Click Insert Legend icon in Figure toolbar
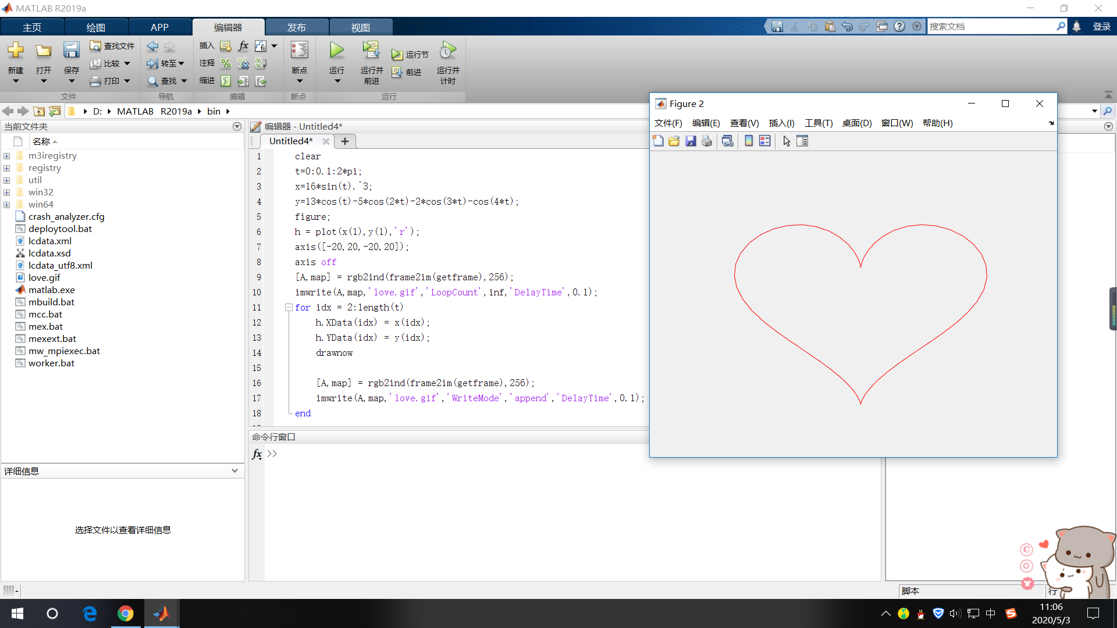This screenshot has width=1117, height=628. tap(765, 141)
